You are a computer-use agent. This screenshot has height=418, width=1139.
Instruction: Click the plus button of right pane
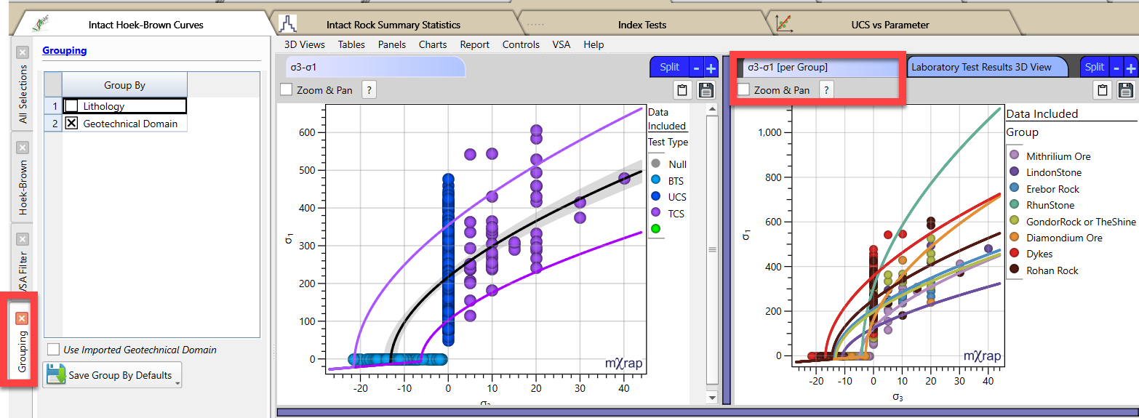point(1131,68)
